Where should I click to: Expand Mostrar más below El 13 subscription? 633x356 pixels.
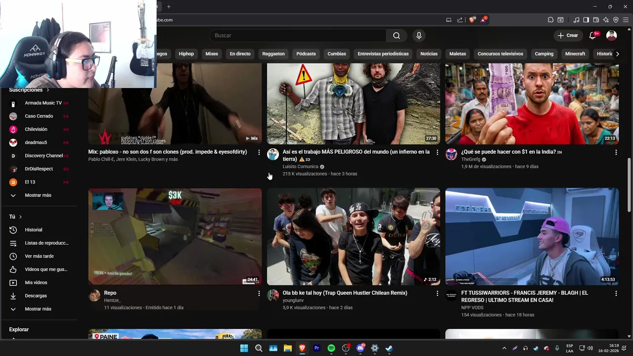[x=39, y=195]
